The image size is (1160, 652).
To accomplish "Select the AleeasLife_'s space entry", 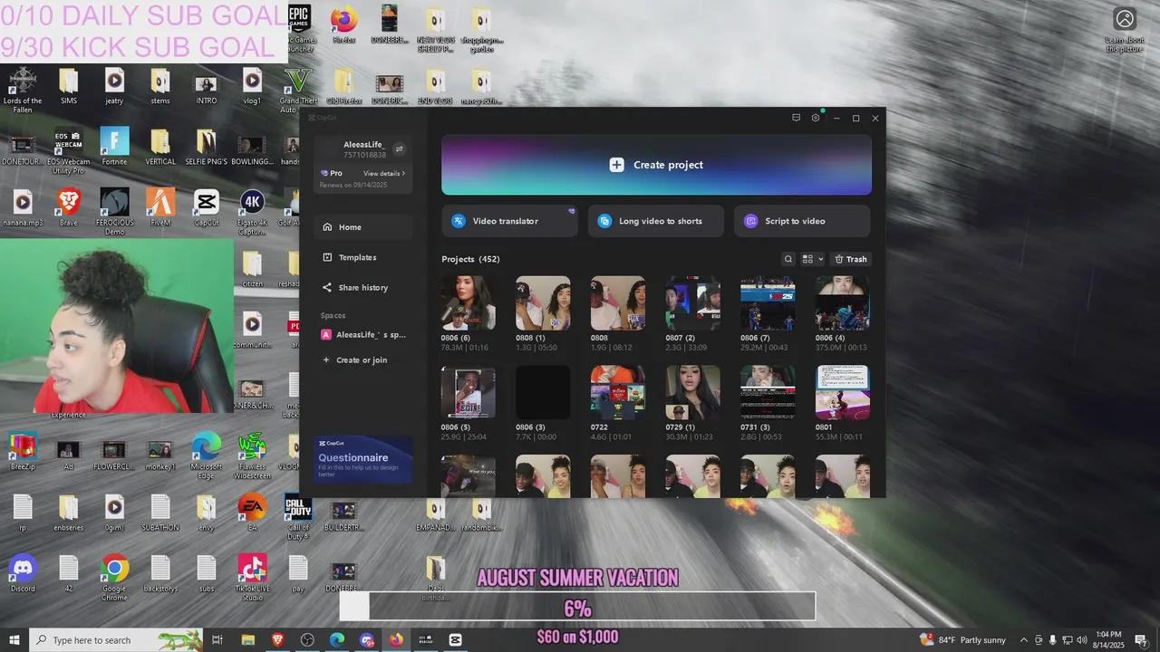I will [x=363, y=334].
